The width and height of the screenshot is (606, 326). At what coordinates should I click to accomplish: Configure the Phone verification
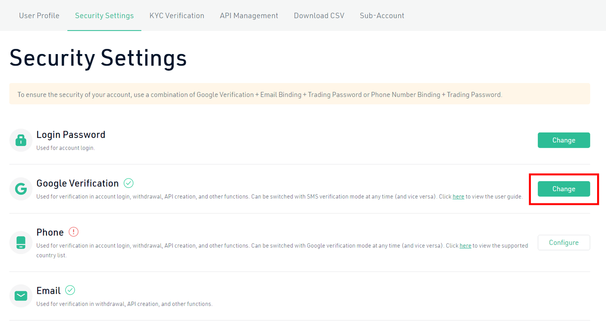tap(564, 242)
